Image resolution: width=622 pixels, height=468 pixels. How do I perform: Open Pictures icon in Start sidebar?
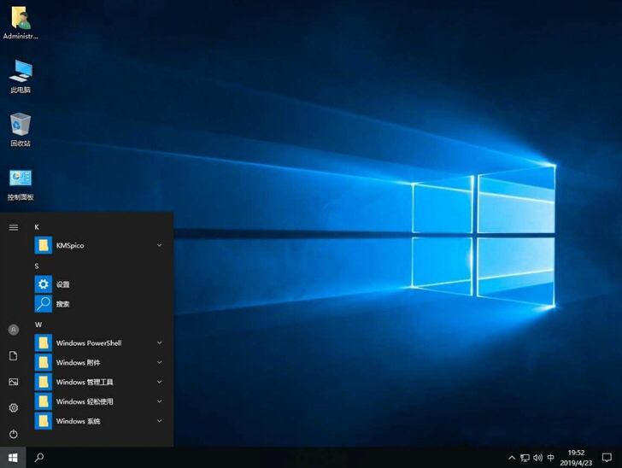point(14,382)
